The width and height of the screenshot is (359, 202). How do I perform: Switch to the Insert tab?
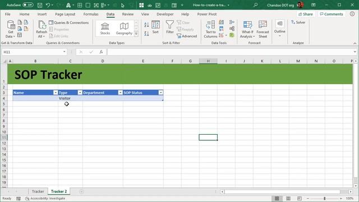click(x=42, y=14)
